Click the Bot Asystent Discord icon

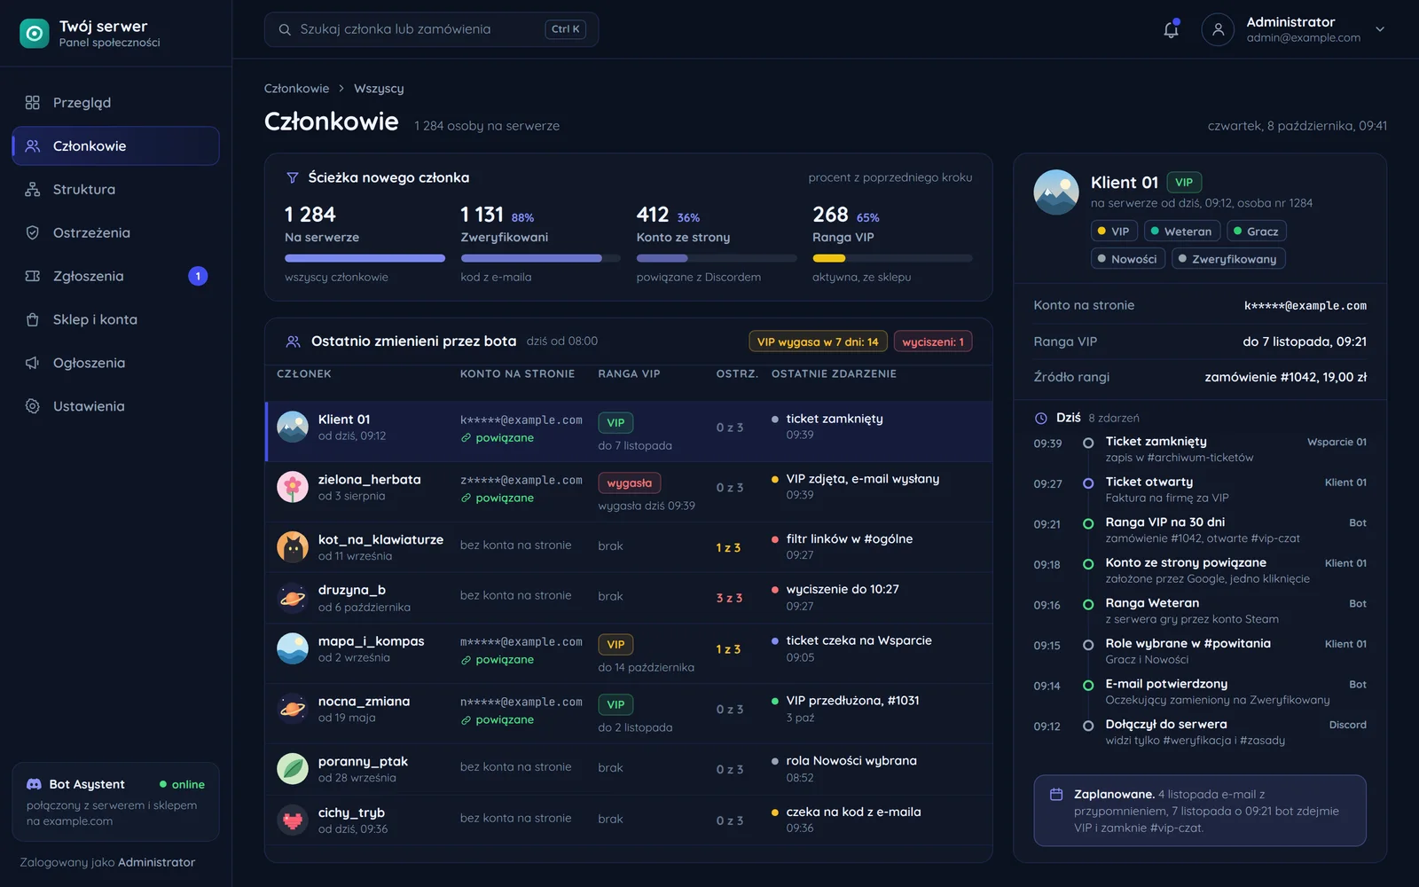point(35,784)
